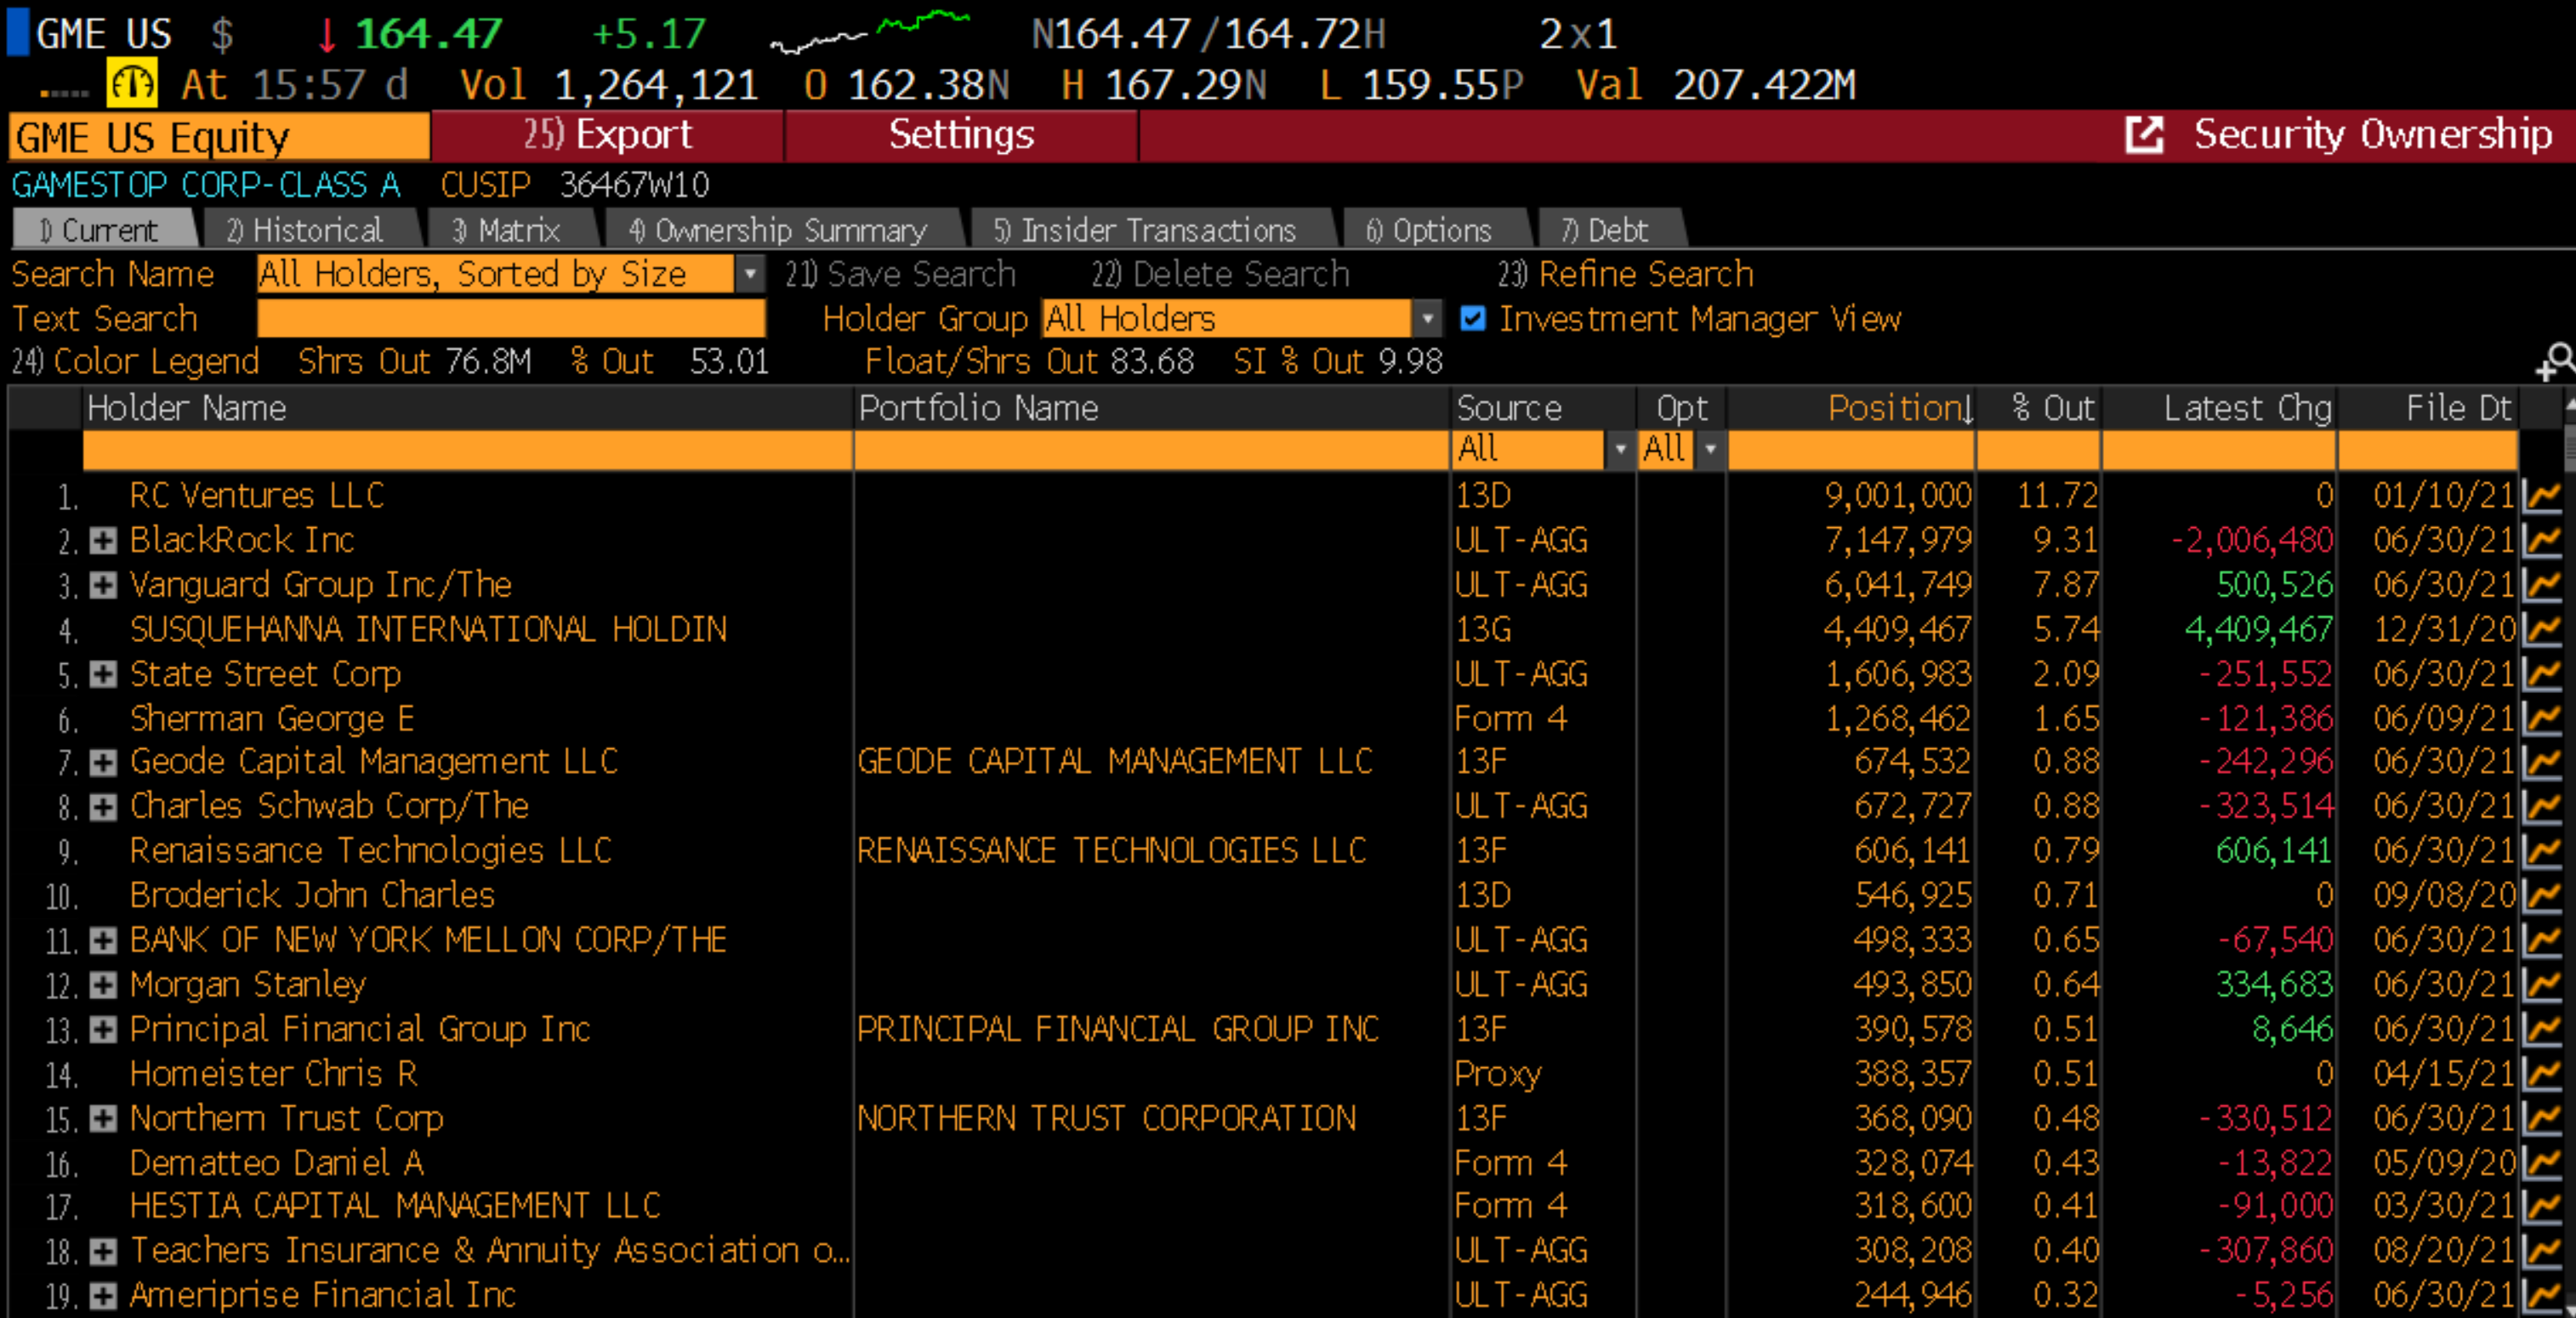The width and height of the screenshot is (2576, 1318).
Task: Select the Current tab
Action: pos(104,230)
